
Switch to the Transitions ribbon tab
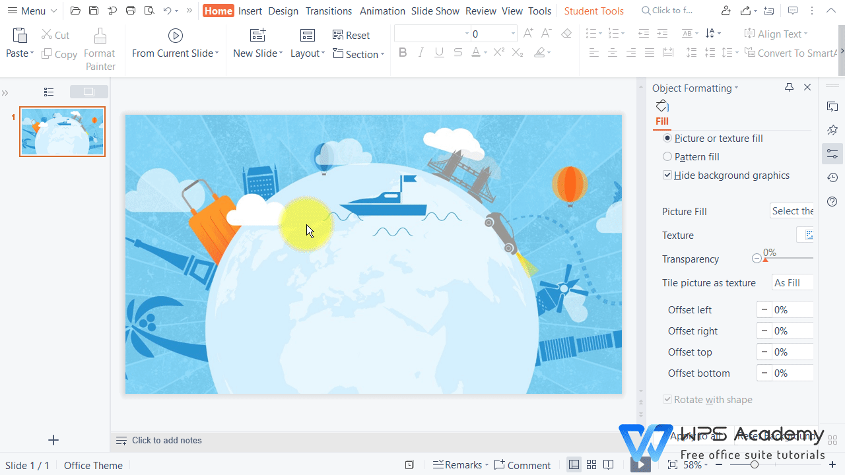328,11
